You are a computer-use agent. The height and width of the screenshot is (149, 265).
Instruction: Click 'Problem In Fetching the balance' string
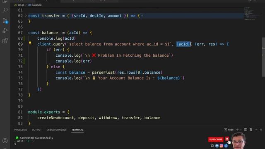(x=133, y=55)
